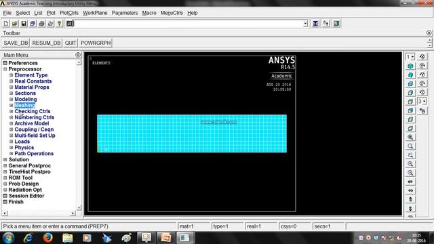Expand the Element Type tree node
Viewport: 434px width, 244px height.
11,75
